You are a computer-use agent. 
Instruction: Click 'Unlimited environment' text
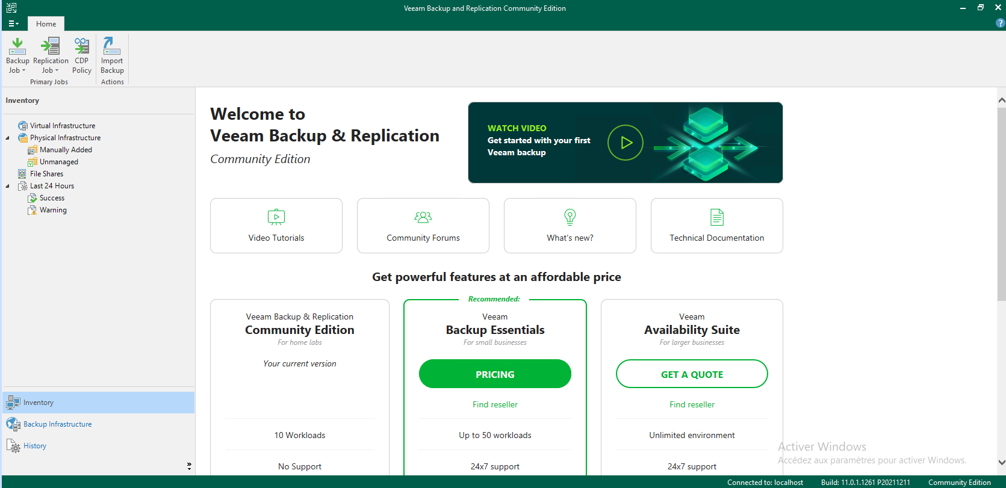point(692,435)
